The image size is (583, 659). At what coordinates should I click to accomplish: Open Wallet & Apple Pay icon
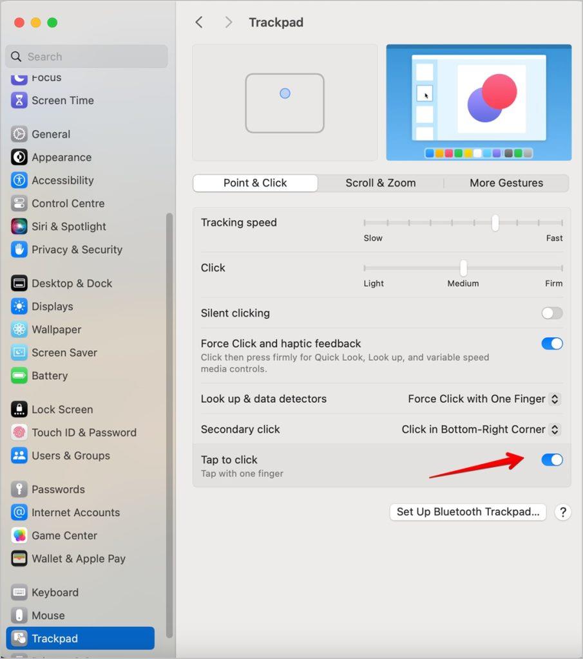click(19, 559)
